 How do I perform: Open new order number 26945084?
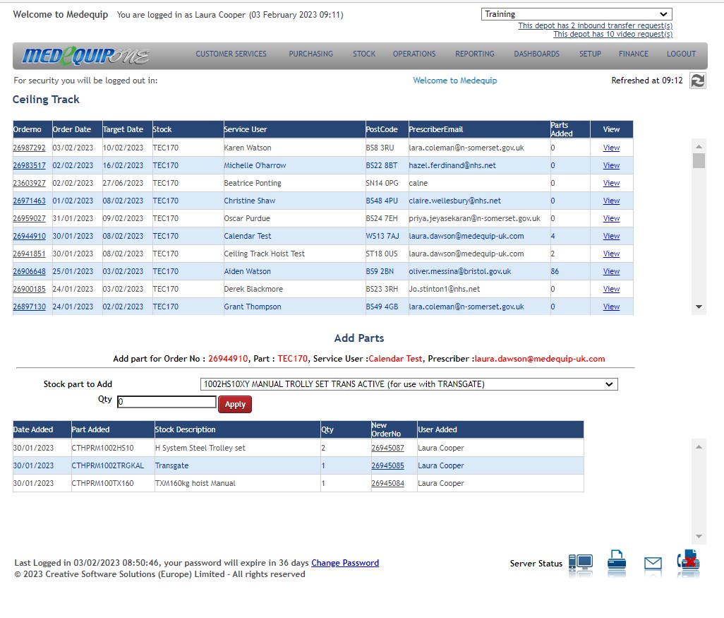(387, 483)
